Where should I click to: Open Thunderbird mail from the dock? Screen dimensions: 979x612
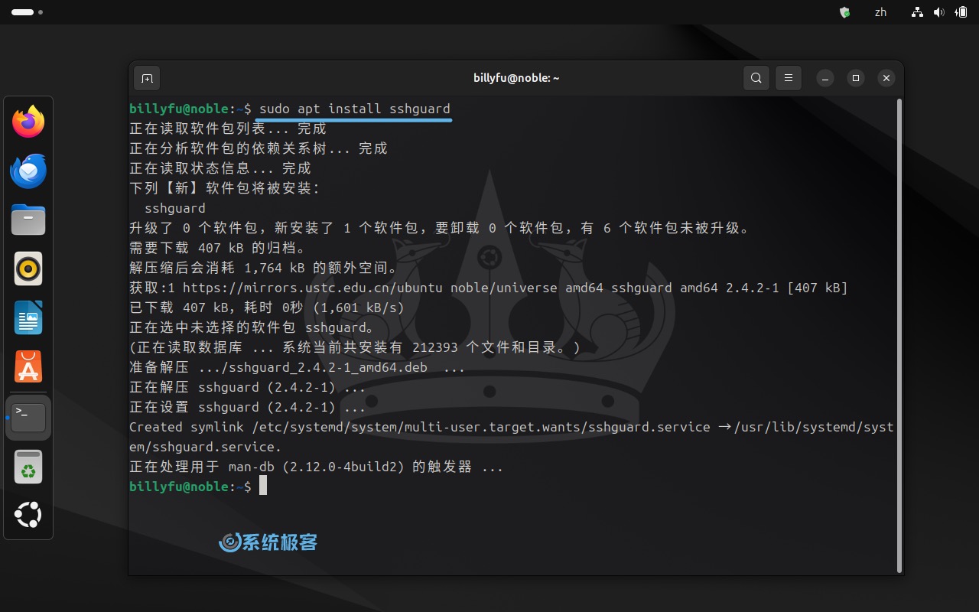coord(28,171)
